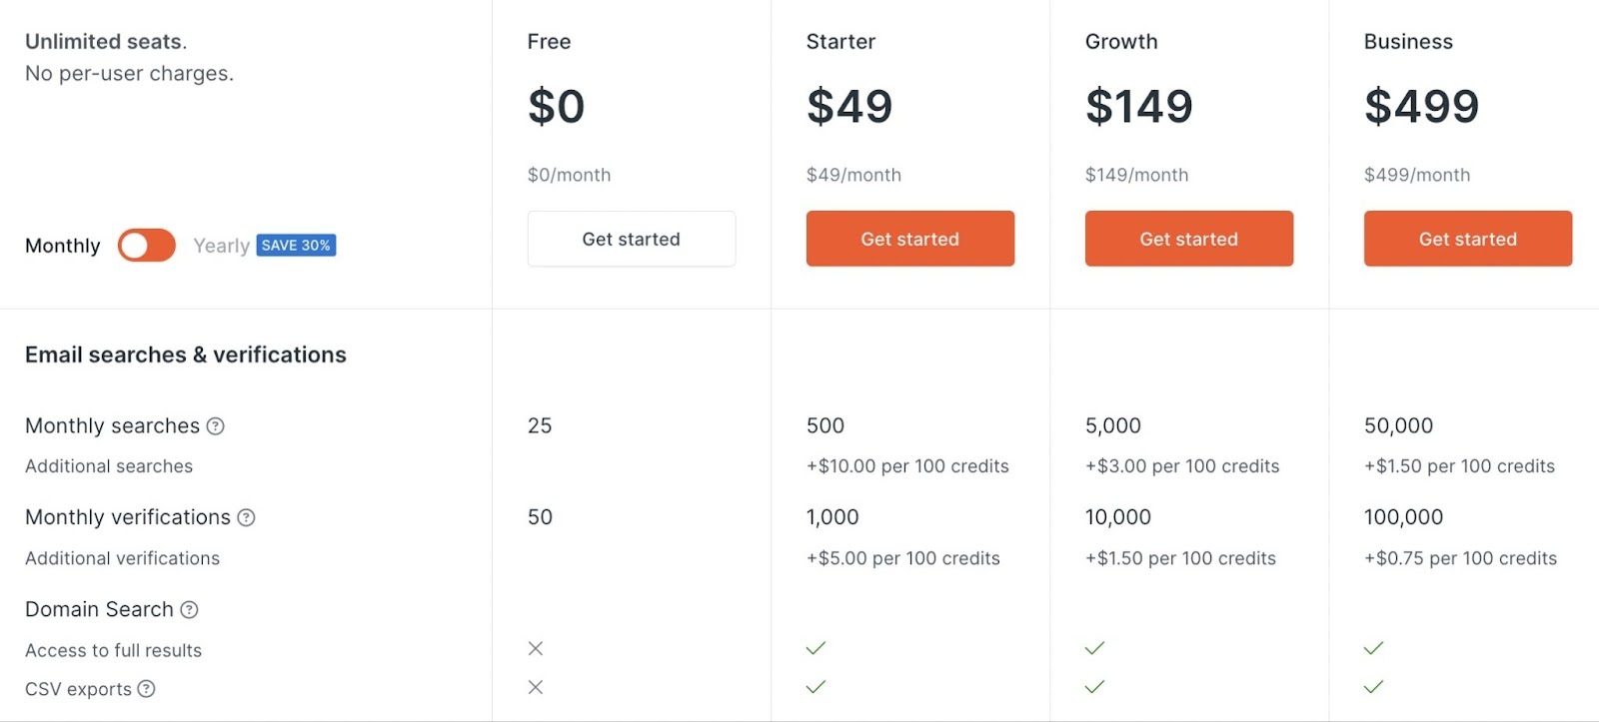This screenshot has width=1599, height=722.
Task: Click the Free plan full results X mark
Action: point(536,649)
